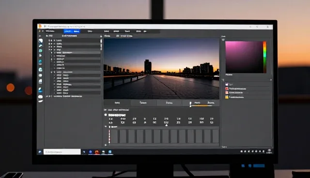The image size is (310, 178).
Task: Click the orange app logo in title bar
Action: 40,26
